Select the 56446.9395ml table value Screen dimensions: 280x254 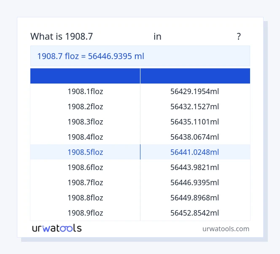(195, 183)
